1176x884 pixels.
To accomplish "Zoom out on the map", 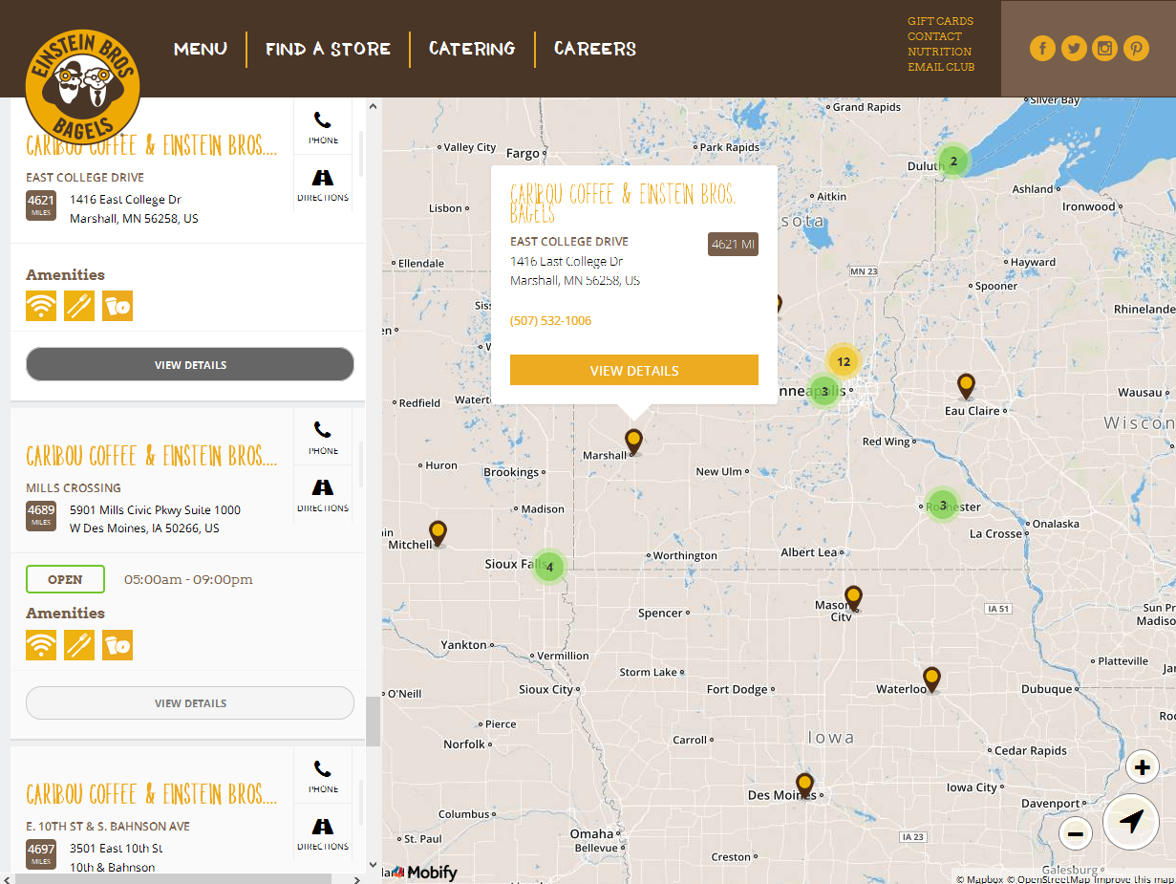I will (1076, 834).
